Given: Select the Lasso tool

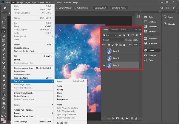Looking at the screenshot, I should coord(4,27).
